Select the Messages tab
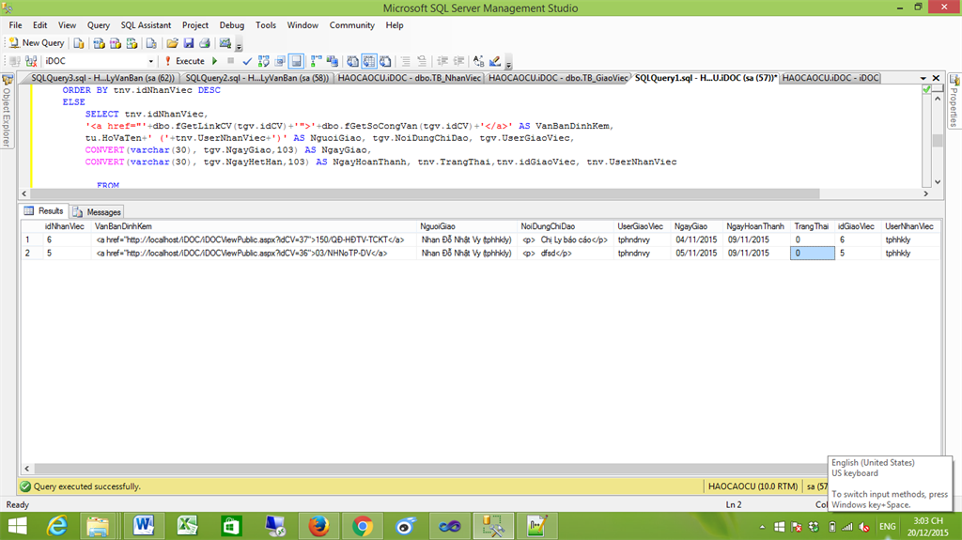 click(x=97, y=211)
